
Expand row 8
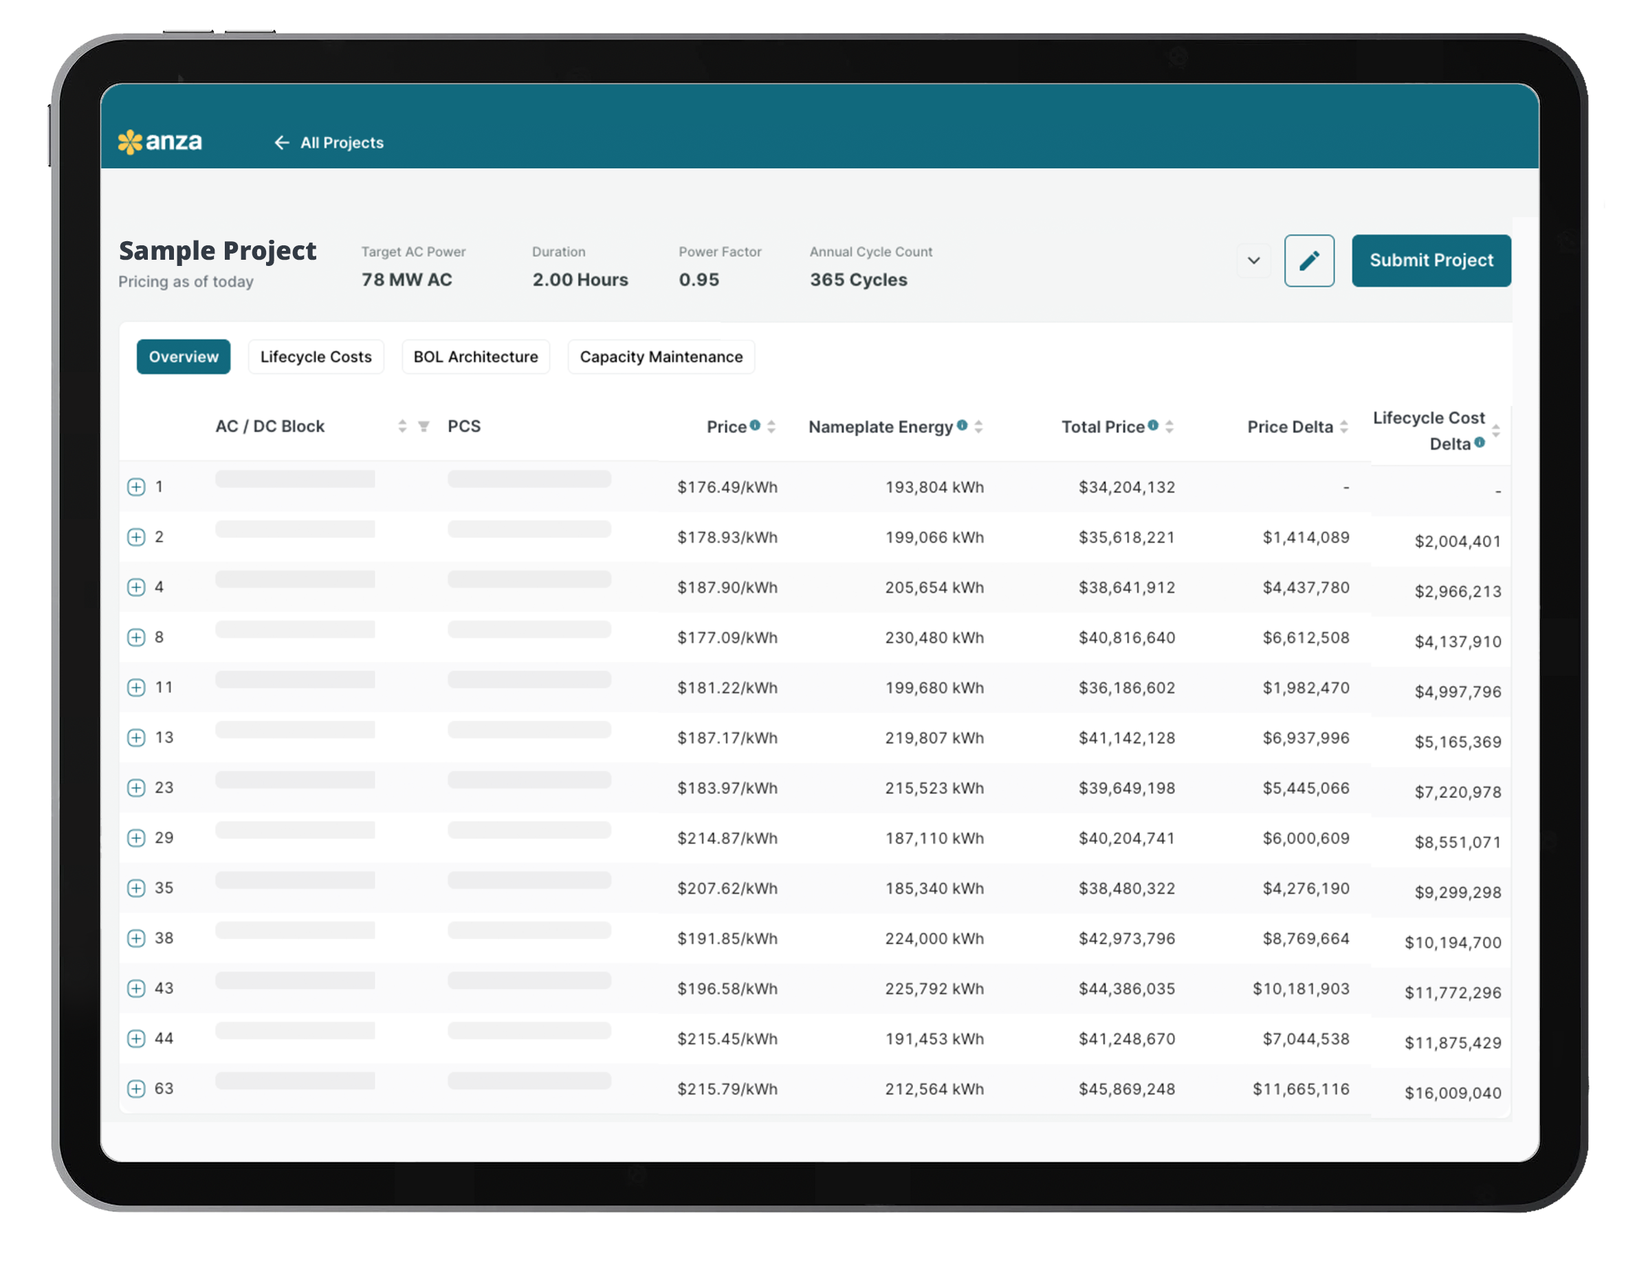tap(135, 638)
